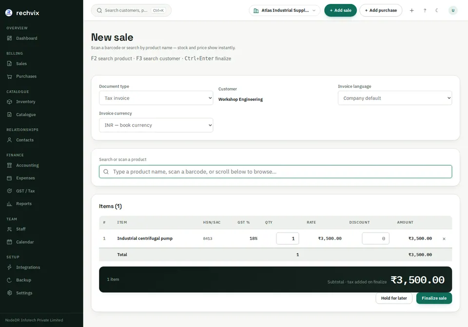The width and height of the screenshot is (468, 327).
Task: Toggle dark mode moon icon
Action: 437,10
